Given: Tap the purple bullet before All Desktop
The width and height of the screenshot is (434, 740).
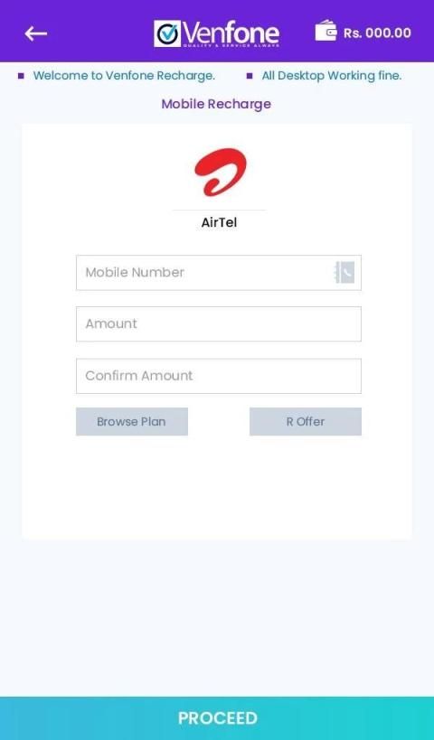Looking at the screenshot, I should pyautogui.click(x=250, y=76).
